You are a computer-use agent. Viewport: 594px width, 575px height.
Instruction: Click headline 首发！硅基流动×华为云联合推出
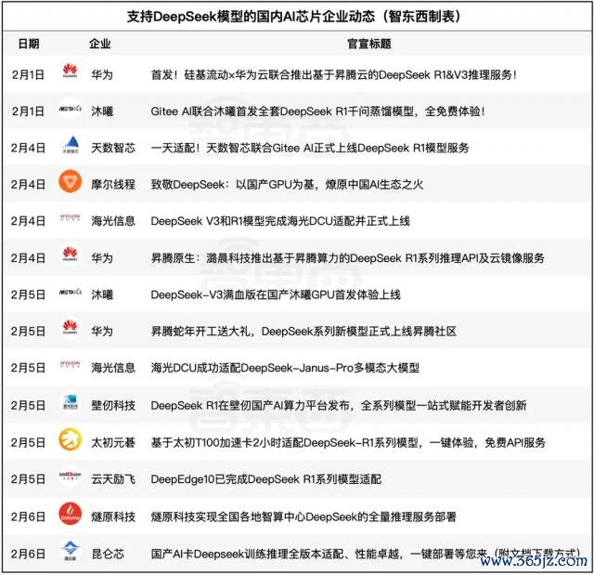pyautogui.click(x=334, y=74)
